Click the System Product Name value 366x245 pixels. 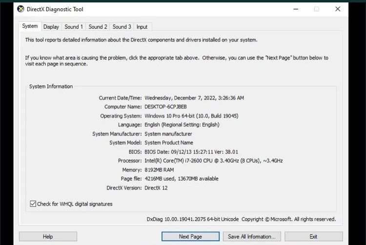pyautogui.click(x=169, y=143)
